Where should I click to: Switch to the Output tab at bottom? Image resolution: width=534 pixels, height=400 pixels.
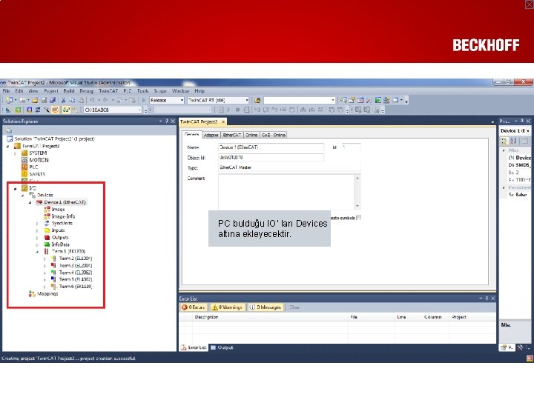(222, 347)
